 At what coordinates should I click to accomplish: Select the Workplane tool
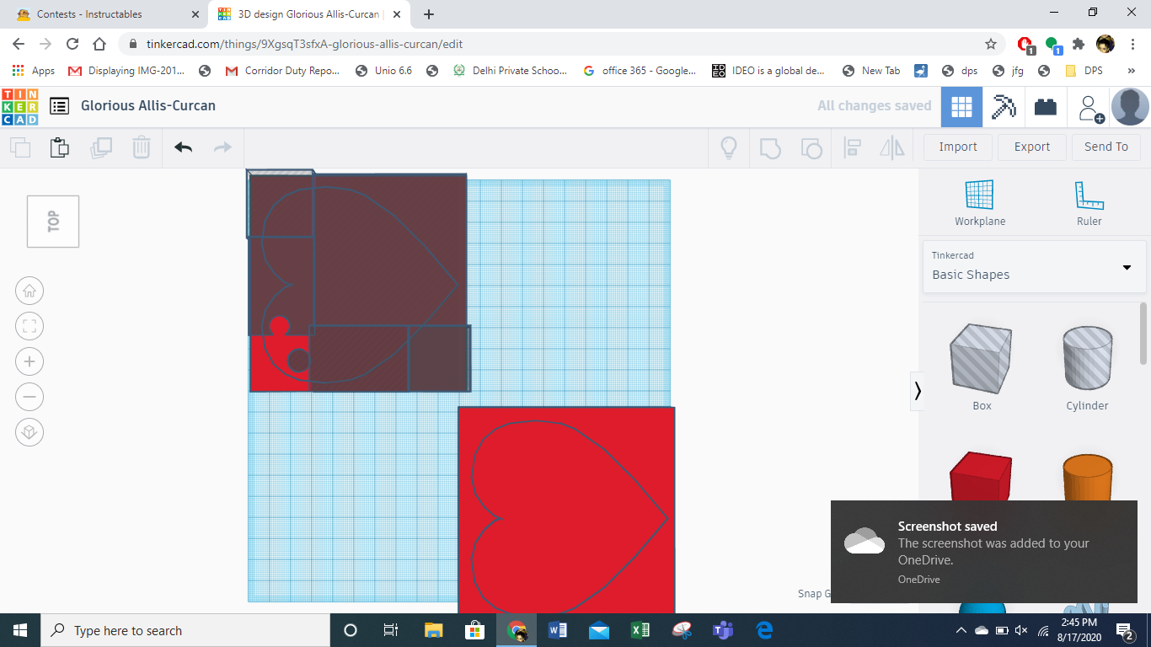pos(980,203)
